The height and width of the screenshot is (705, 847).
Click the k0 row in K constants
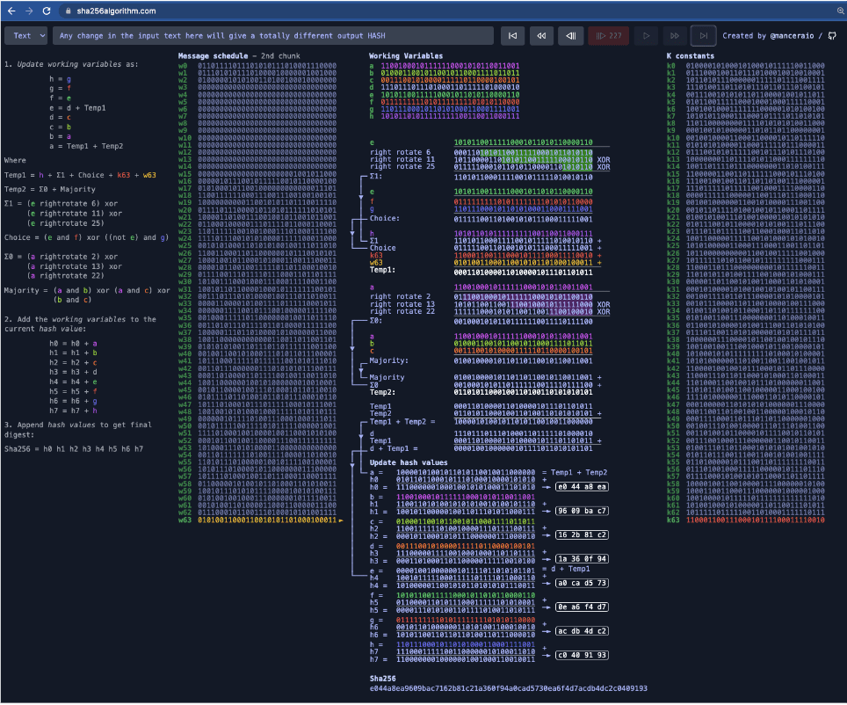coord(745,66)
